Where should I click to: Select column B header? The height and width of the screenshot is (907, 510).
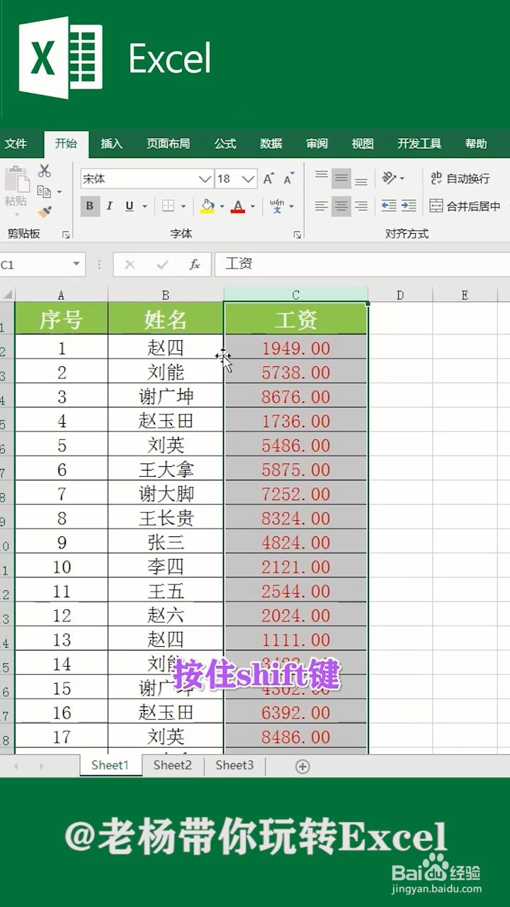tap(166, 295)
